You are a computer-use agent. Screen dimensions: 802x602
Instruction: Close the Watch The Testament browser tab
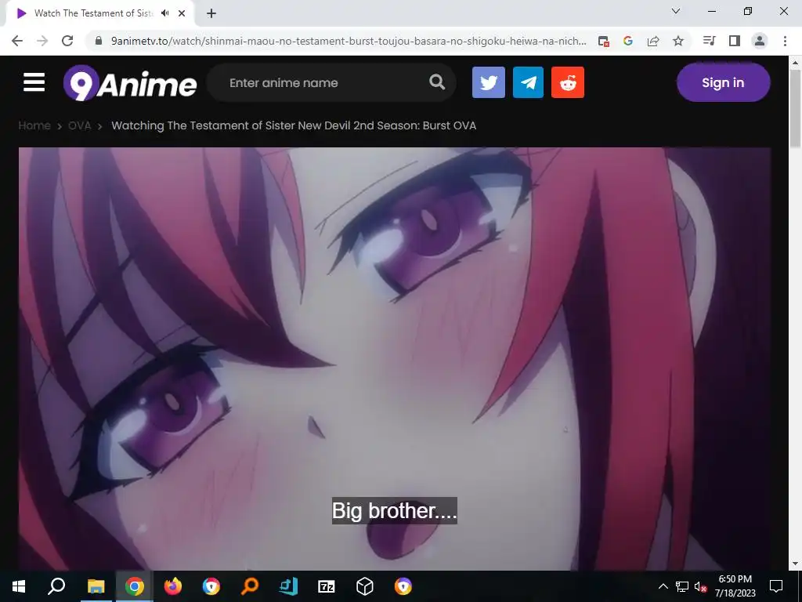tap(182, 13)
